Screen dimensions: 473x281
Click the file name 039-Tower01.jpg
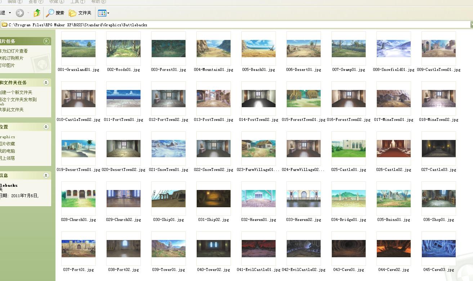[169, 270]
